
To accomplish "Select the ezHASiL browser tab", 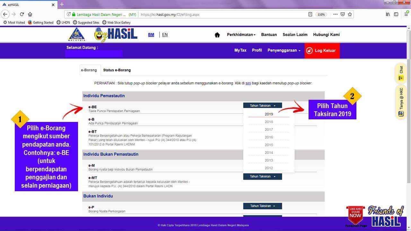I will [28, 4].
